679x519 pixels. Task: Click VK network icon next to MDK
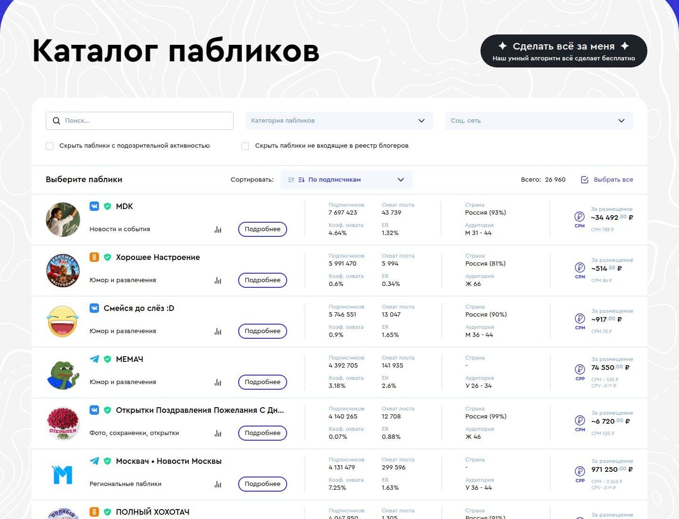(x=94, y=206)
